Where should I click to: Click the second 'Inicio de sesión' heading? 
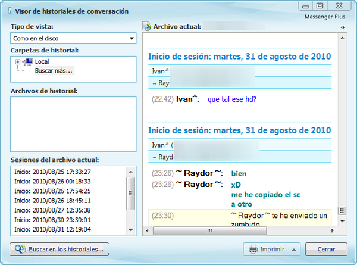[x=240, y=130]
